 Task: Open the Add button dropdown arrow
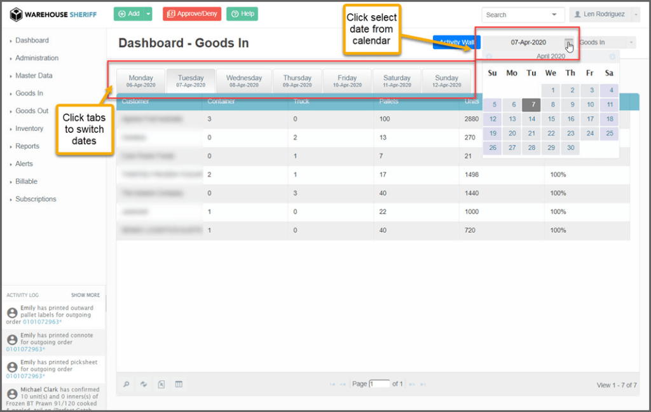coord(148,14)
